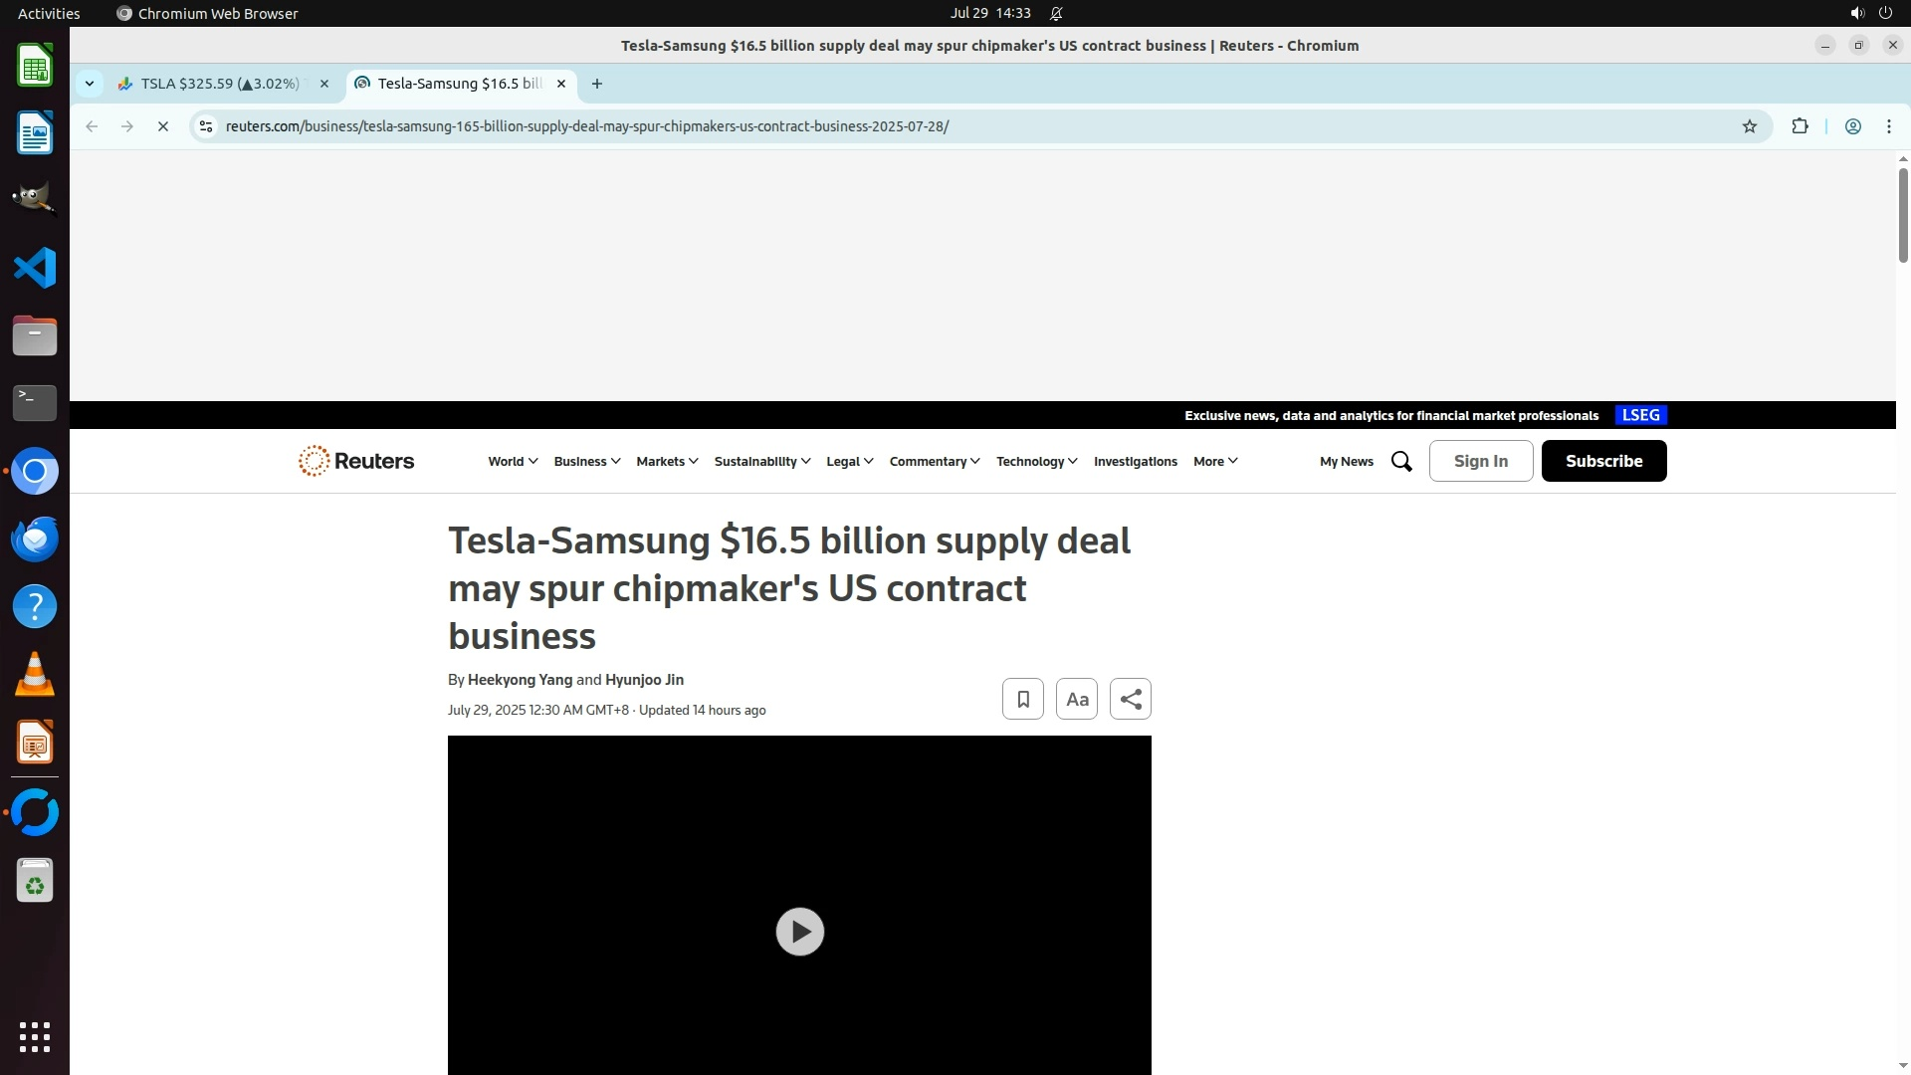
Task: Open author Heekyong Yang's link
Action: tap(520, 680)
